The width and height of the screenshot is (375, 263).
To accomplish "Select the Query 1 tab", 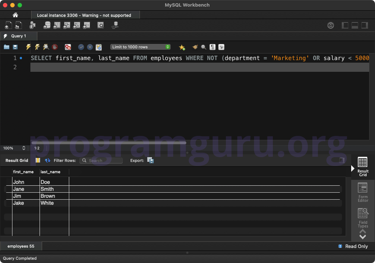I will 19,36.
